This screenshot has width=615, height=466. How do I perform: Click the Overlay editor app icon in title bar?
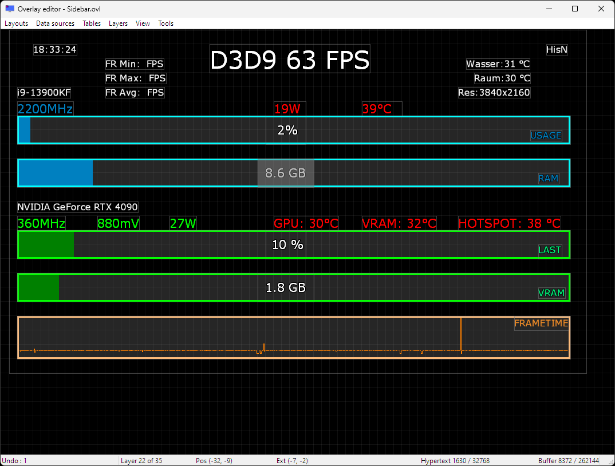(10, 9)
